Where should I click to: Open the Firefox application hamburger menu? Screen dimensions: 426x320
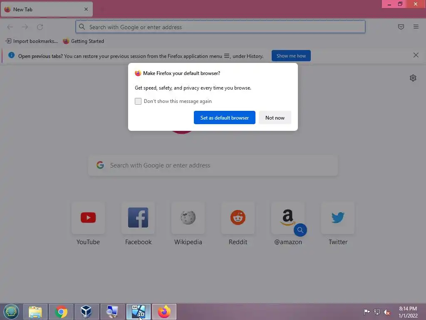416,27
